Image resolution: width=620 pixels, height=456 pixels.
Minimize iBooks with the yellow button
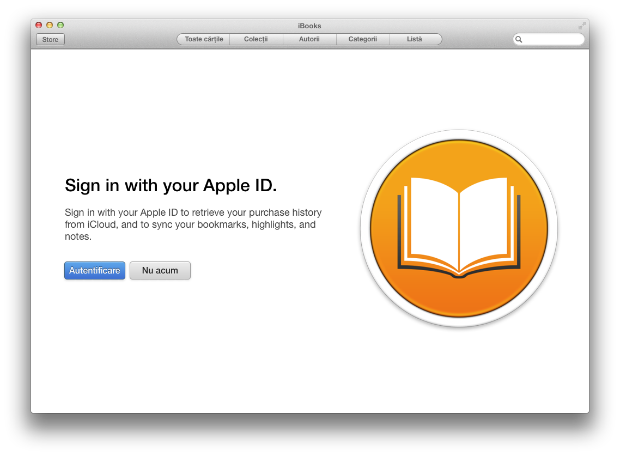(50, 25)
